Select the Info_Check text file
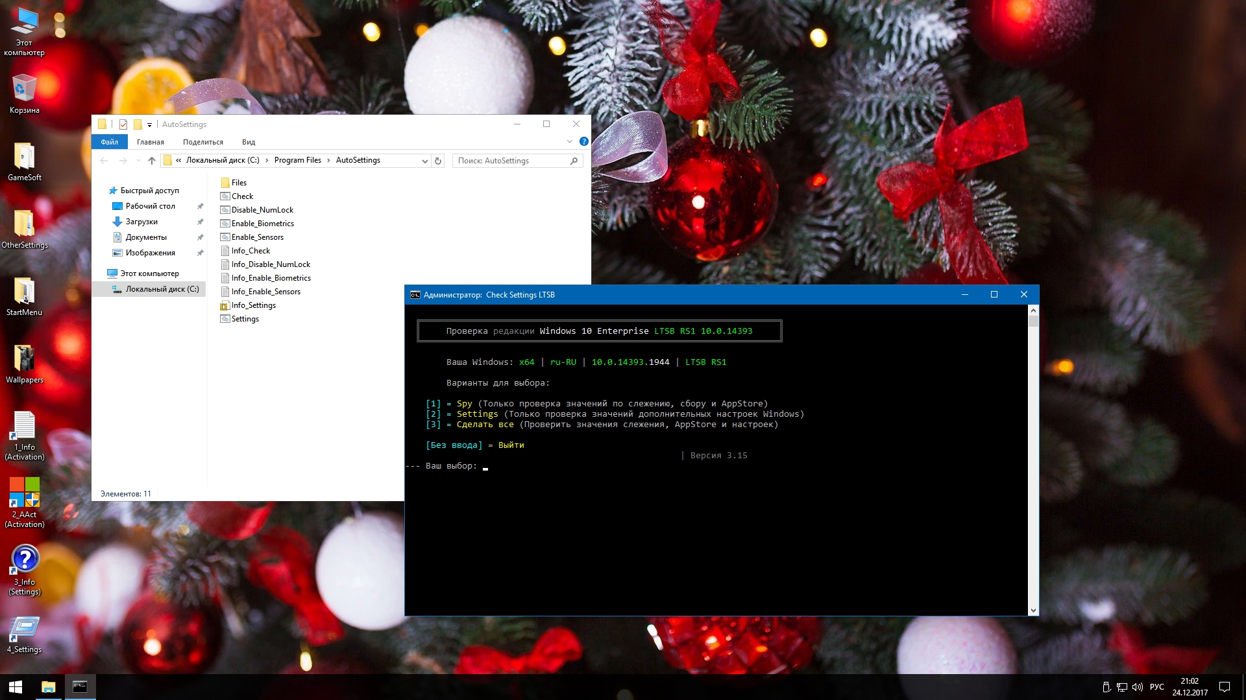This screenshot has width=1246, height=700. pyautogui.click(x=245, y=251)
